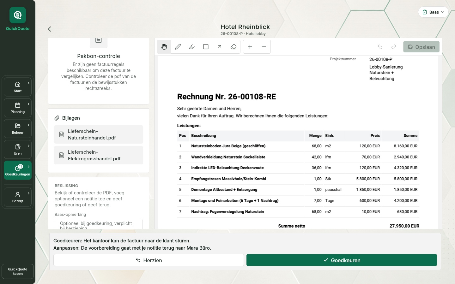This screenshot has width=455, height=284.
Task: Zoom out with the minus icon
Action: pos(264,47)
